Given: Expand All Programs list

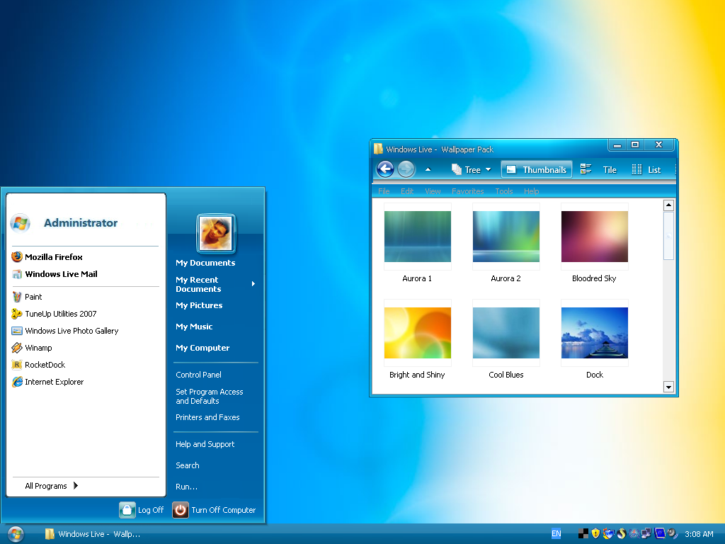Looking at the screenshot, I should click(51, 486).
